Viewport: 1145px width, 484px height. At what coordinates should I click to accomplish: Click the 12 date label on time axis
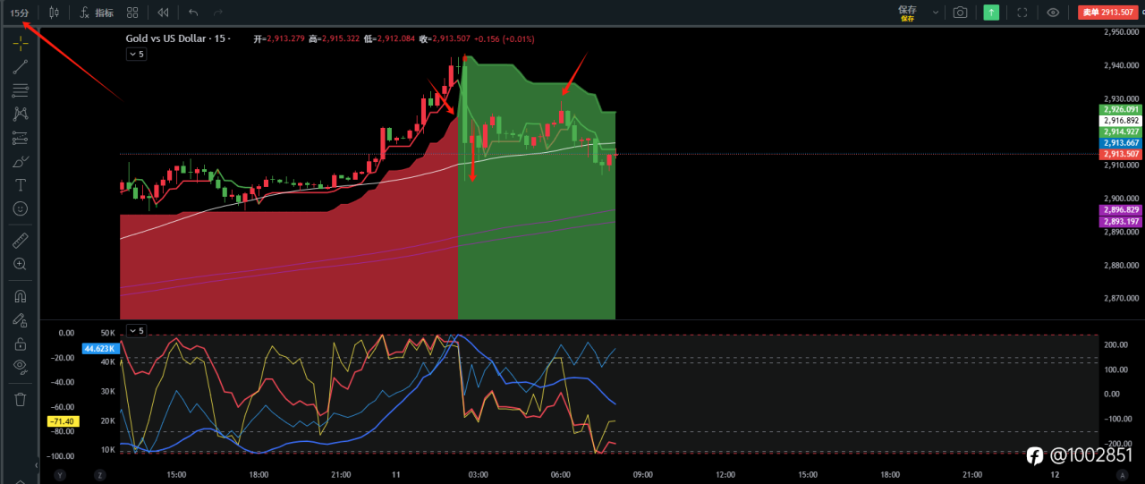tap(1055, 475)
